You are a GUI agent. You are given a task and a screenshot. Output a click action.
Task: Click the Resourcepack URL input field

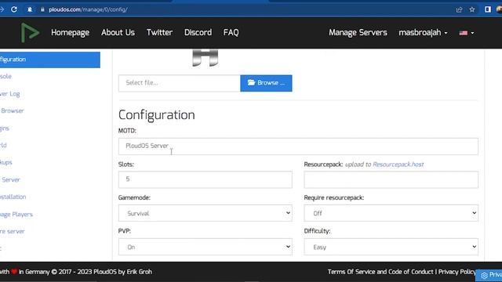[x=391, y=179]
